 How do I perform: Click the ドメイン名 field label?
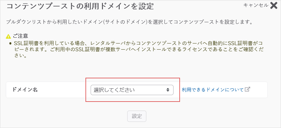tap(25, 90)
